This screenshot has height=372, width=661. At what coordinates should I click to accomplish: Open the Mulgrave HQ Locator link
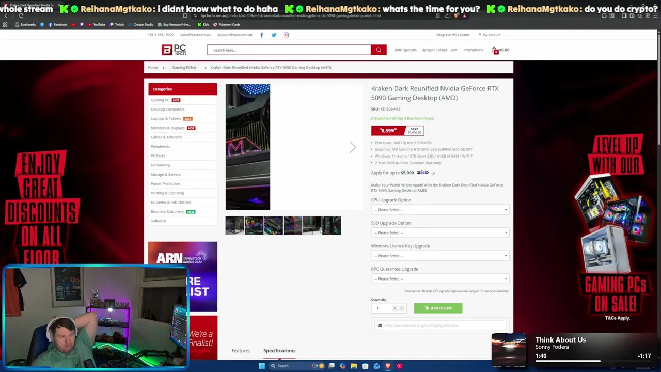tap(453, 35)
